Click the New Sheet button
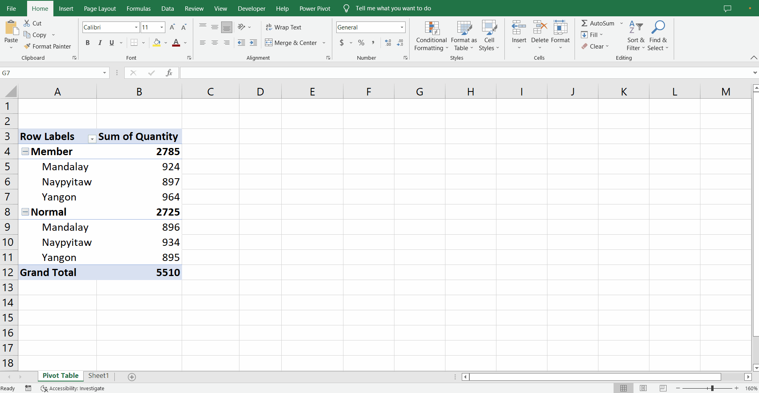Screen dimensions: 759x393 131,377
